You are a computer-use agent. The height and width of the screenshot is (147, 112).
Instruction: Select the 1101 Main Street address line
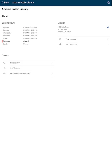(63, 27)
